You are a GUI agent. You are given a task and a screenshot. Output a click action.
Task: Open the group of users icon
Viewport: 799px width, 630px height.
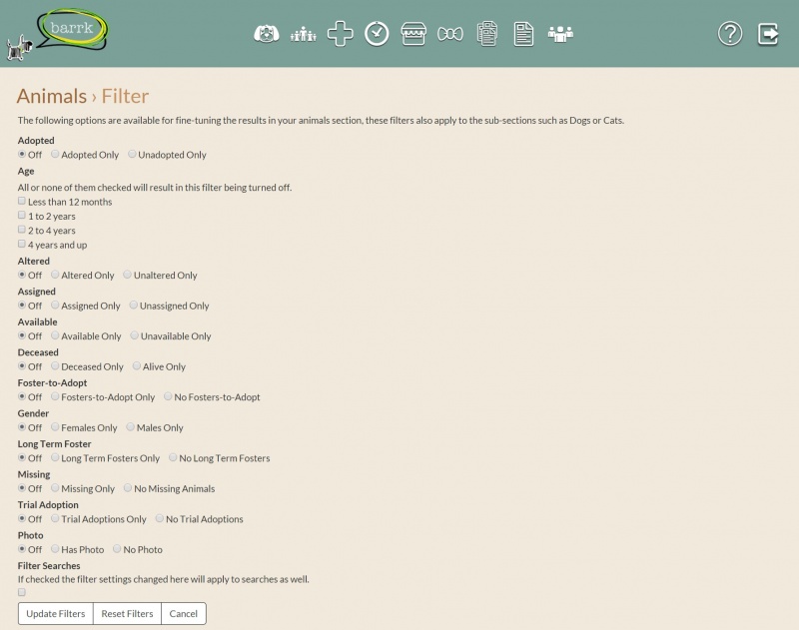click(x=560, y=34)
